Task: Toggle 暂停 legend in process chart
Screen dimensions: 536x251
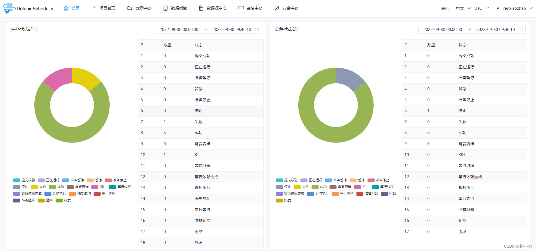Action: coord(357,180)
